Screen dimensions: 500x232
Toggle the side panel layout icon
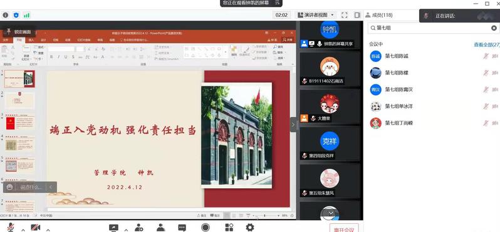point(357,15)
